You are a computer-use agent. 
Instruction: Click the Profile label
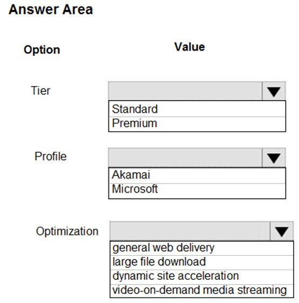click(x=51, y=156)
